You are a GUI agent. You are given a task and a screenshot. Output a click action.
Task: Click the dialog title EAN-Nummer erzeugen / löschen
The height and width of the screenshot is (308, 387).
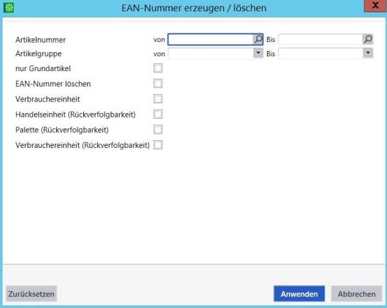(x=194, y=8)
